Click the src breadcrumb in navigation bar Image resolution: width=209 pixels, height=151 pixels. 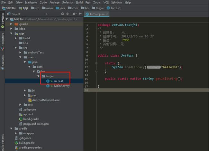click(x=35, y=8)
